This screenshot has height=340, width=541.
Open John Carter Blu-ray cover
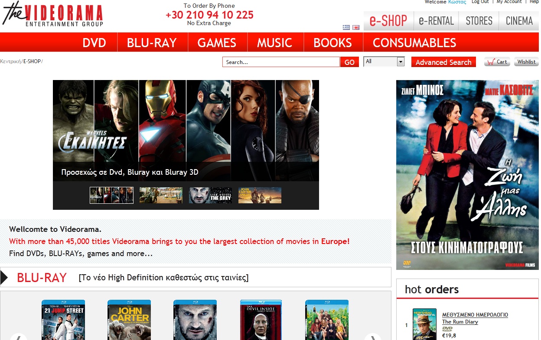(x=129, y=320)
